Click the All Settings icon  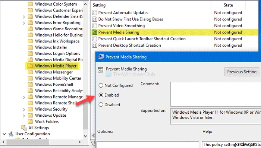click(x=24, y=127)
